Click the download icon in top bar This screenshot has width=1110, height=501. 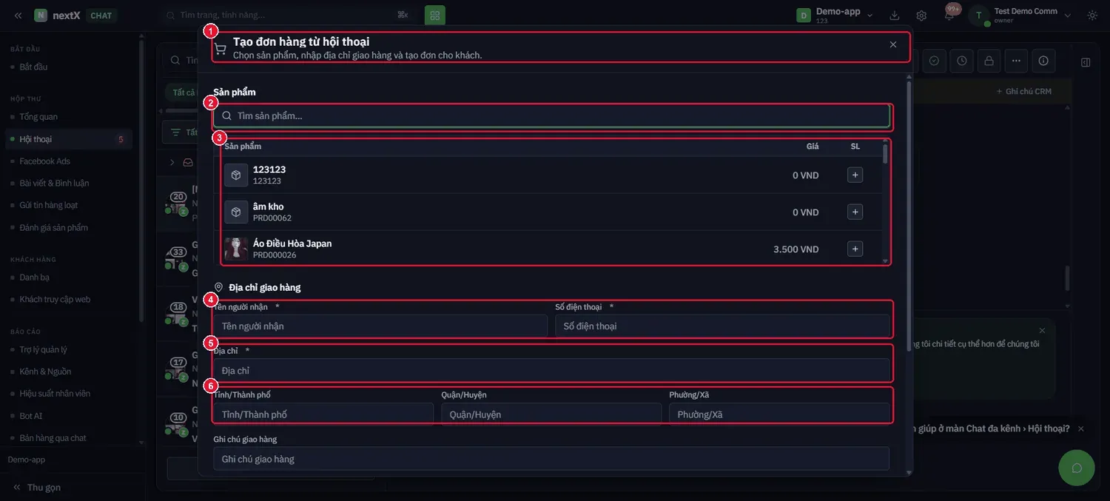pos(895,15)
